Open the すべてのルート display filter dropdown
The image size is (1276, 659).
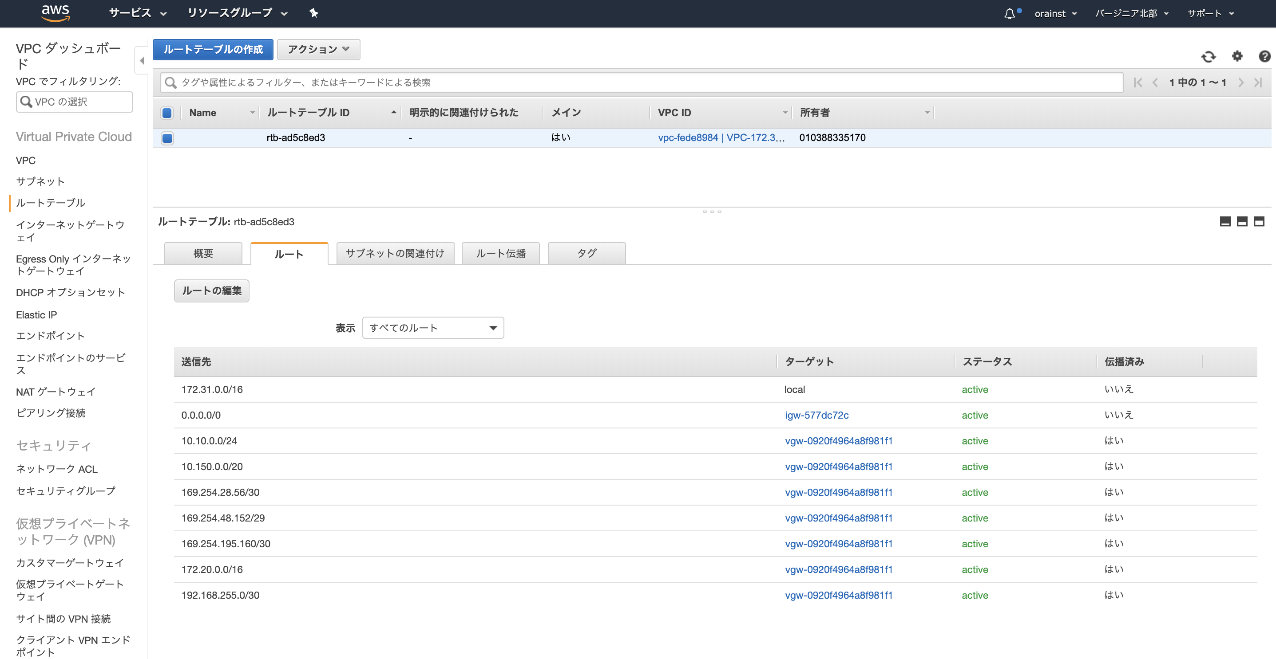433,328
